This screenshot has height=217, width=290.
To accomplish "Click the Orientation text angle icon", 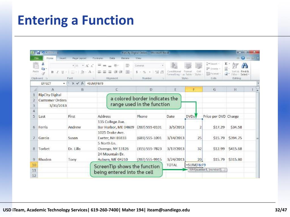I will [x=116, y=66].
